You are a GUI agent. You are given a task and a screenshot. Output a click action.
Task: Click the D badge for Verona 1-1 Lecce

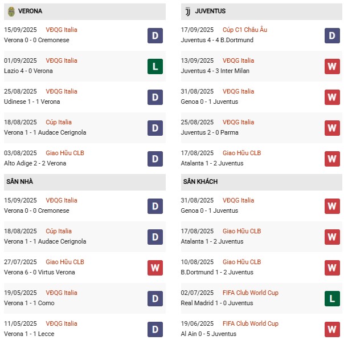click(155, 329)
